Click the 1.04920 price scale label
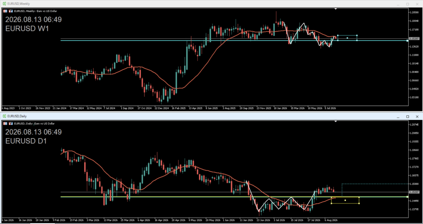 414,89
